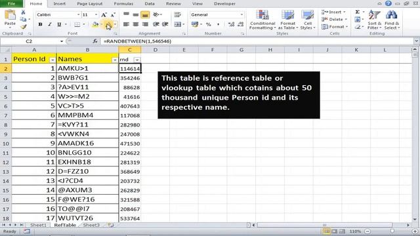Switch to the Sheet3 worksheet tab
Image resolution: width=420 pixels, height=236 pixels.
click(x=91, y=225)
